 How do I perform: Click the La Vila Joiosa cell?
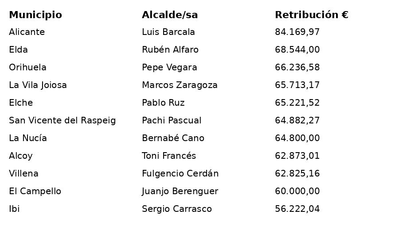point(38,85)
